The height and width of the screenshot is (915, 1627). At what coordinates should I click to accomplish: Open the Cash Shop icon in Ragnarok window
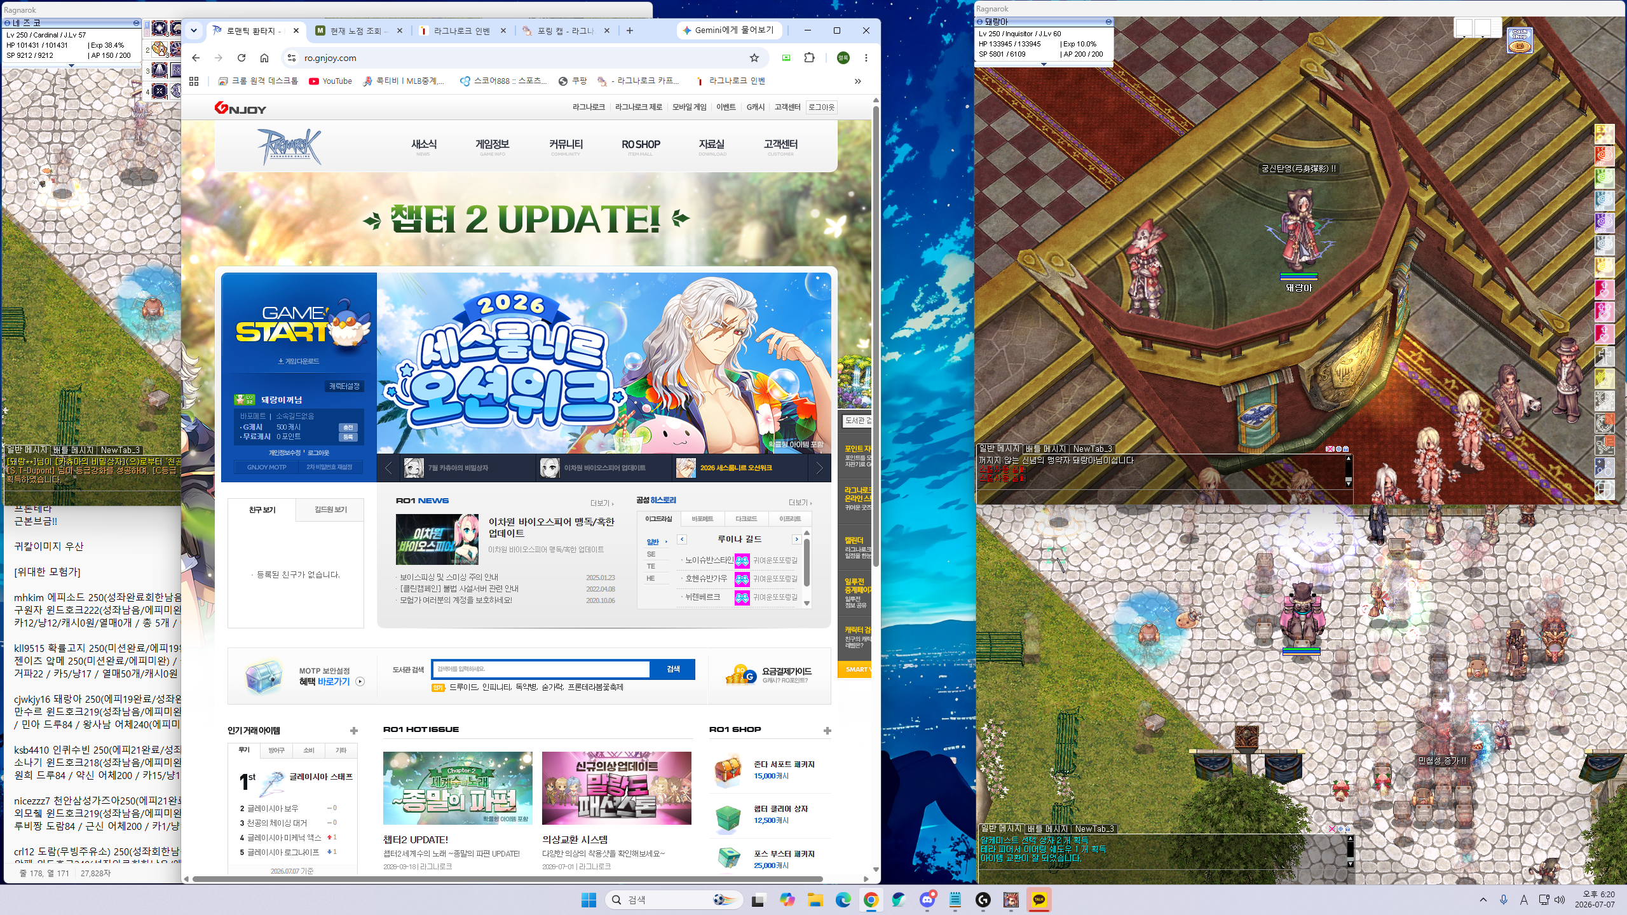[x=1520, y=40]
